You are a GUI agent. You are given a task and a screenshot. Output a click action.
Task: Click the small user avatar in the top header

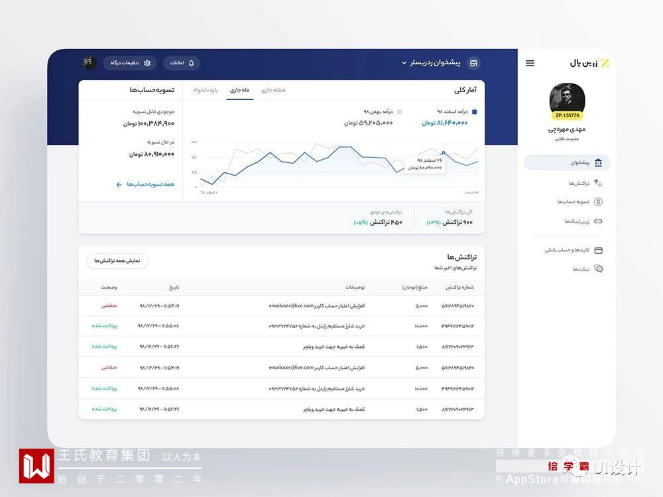tap(90, 62)
